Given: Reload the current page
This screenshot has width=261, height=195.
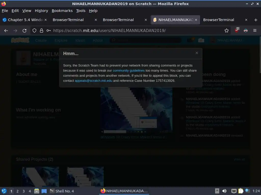Looking at the screenshot, I should click(x=24, y=30).
